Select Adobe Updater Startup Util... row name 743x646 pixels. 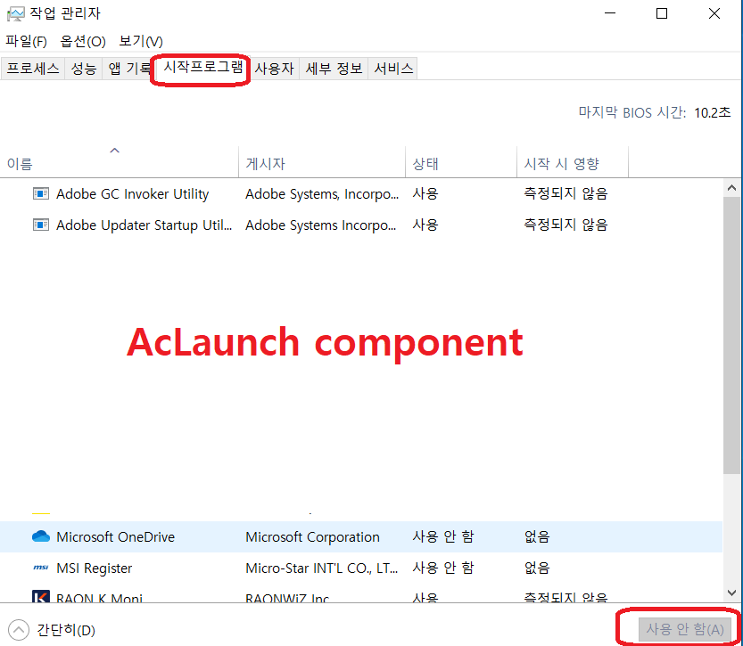tap(144, 225)
